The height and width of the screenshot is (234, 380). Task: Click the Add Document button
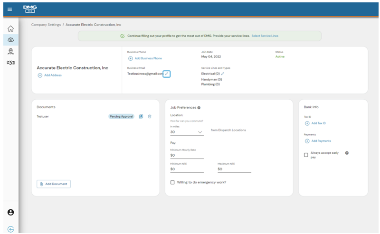pos(54,184)
